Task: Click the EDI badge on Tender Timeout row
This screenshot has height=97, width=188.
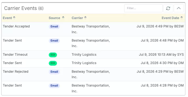Action: coord(53,55)
